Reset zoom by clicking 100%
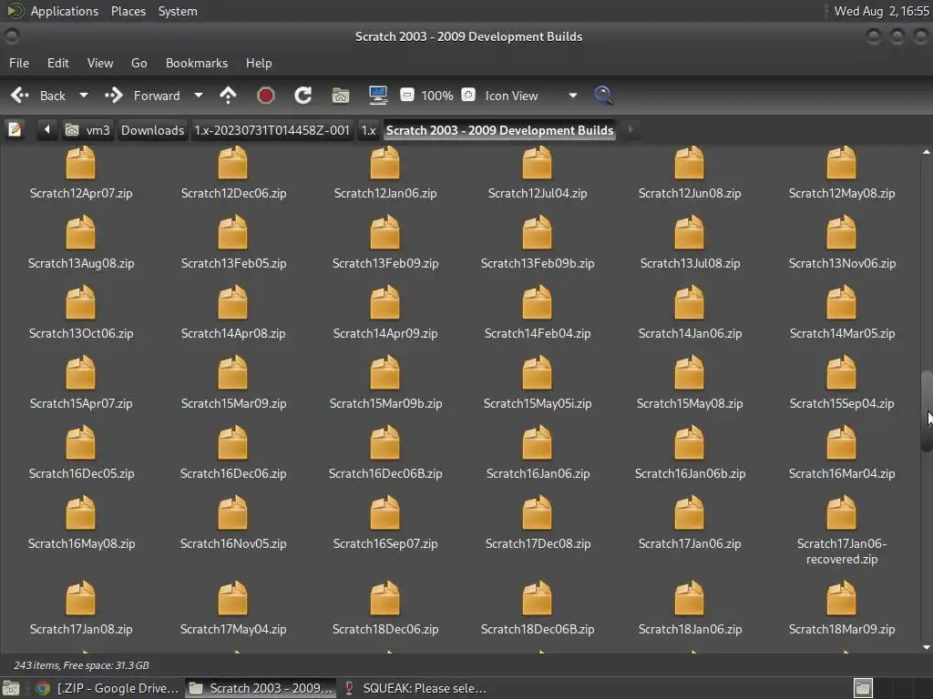933x699 pixels. tap(437, 96)
